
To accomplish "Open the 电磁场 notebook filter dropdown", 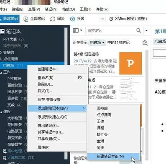I will 97,42.
